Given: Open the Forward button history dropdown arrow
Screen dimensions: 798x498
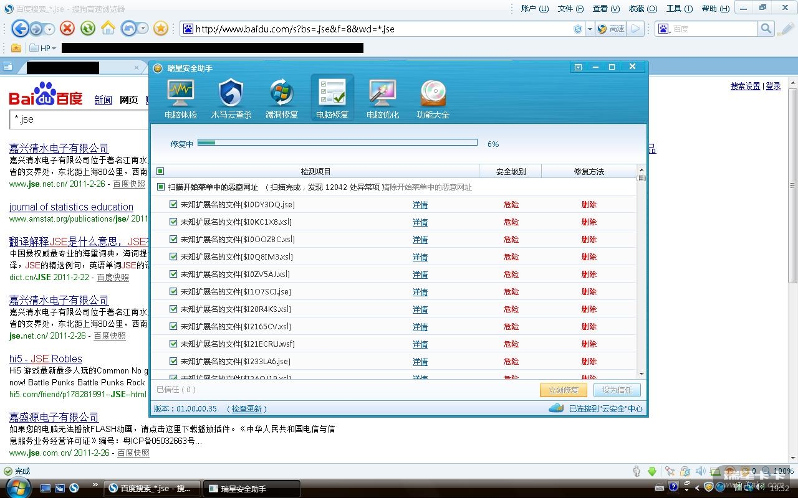Looking at the screenshot, I should [50, 29].
